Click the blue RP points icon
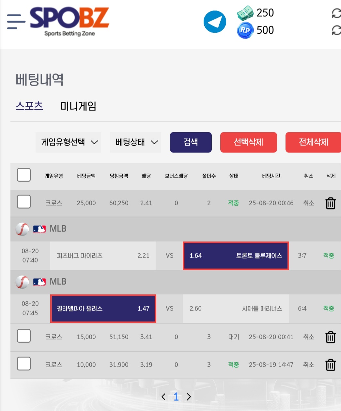Viewport: 341px width, 411px height. pyautogui.click(x=245, y=30)
